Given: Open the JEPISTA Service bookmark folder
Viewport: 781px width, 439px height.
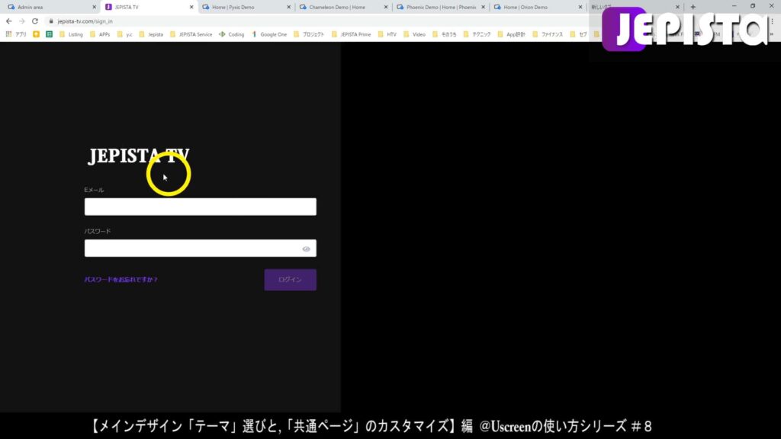Looking at the screenshot, I should pyautogui.click(x=191, y=34).
